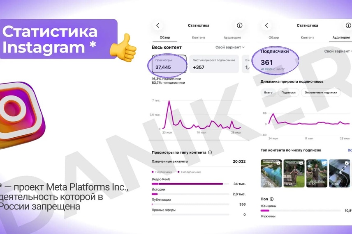Viewport: 352px width, 234px height.
Task: Click the Охваченные аккаунты 20,032 value
Action: pyautogui.click(x=239, y=161)
